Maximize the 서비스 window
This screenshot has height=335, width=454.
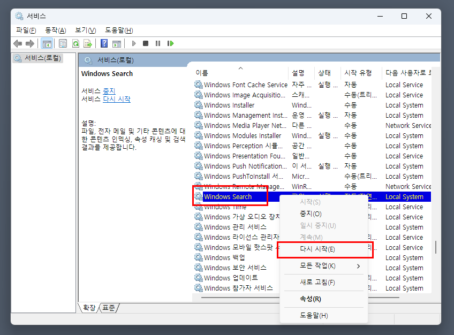[x=404, y=16]
